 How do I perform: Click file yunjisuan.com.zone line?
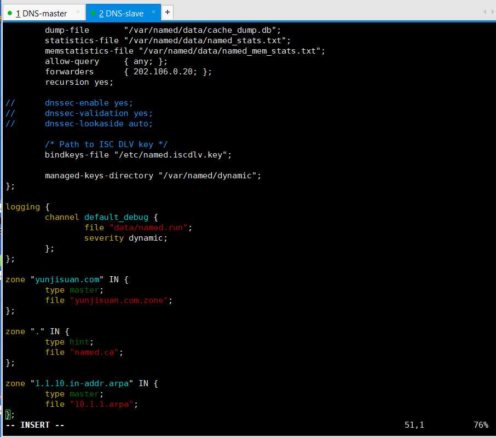pyautogui.click(x=108, y=300)
